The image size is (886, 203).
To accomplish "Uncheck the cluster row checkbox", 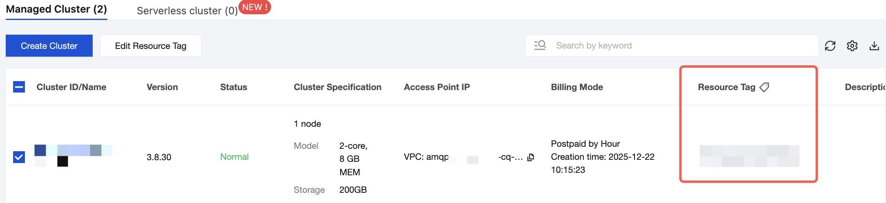I will [19, 157].
